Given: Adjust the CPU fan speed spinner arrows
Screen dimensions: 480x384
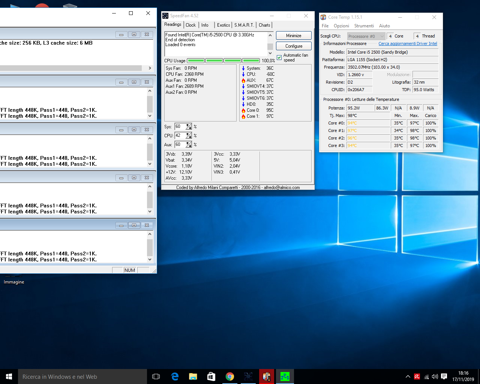Looking at the screenshot, I should click(189, 135).
